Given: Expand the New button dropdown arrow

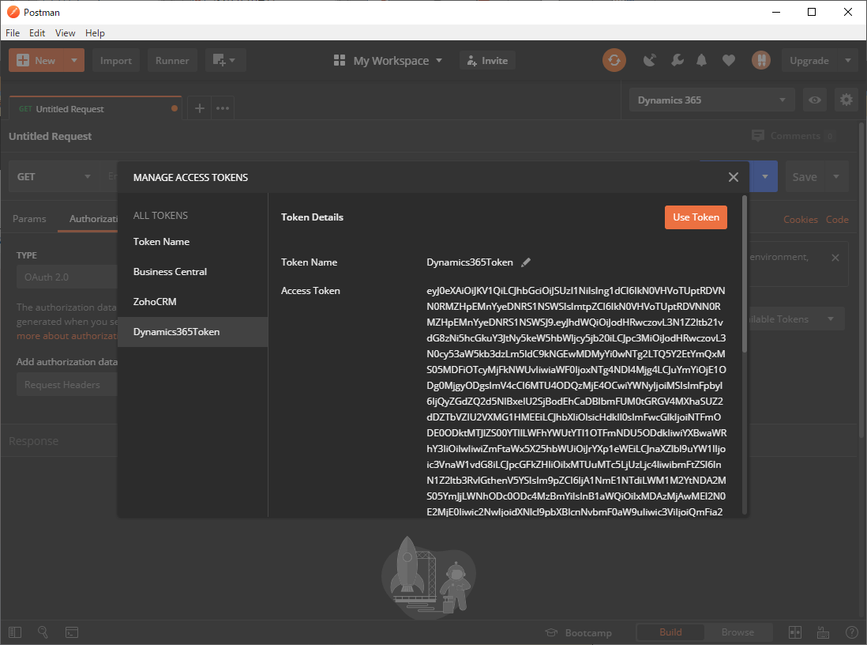Looking at the screenshot, I should coord(74,60).
